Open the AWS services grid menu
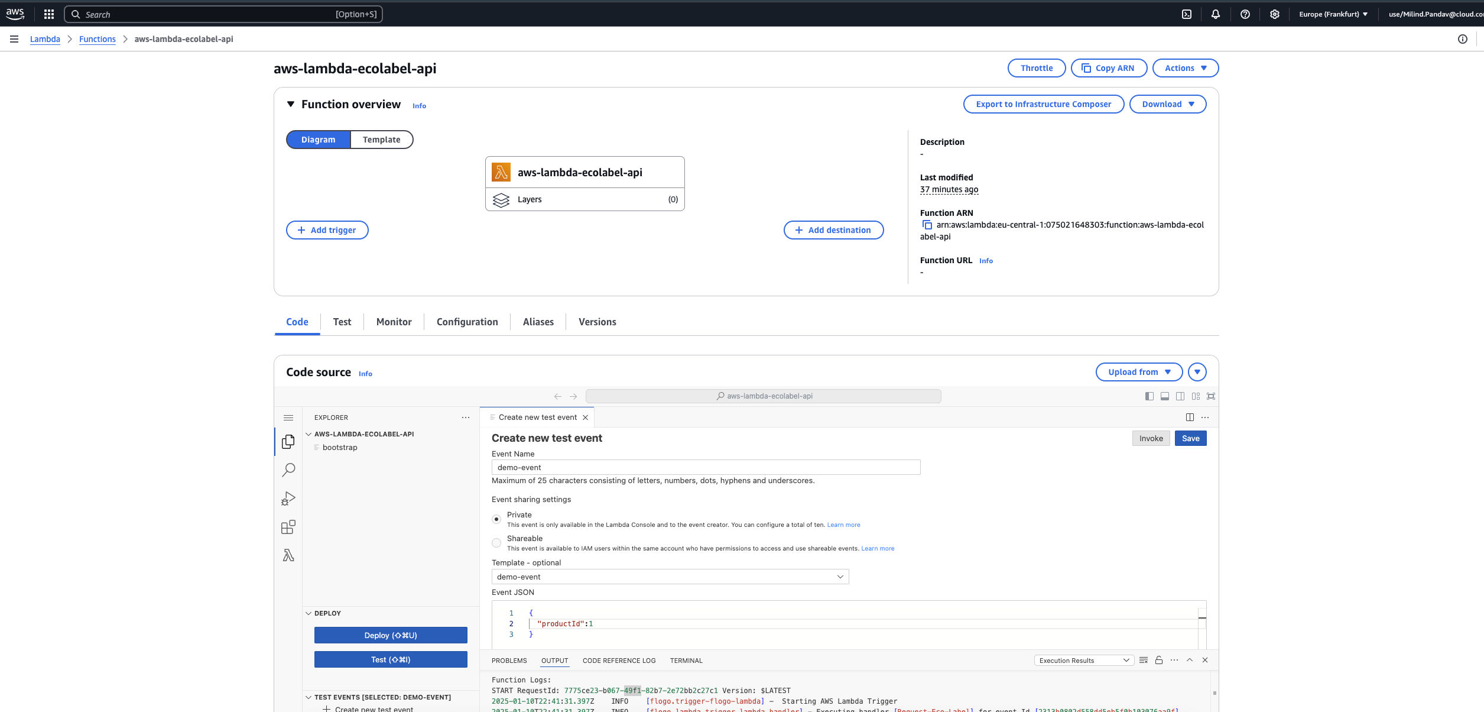The height and width of the screenshot is (712, 1484). tap(49, 14)
